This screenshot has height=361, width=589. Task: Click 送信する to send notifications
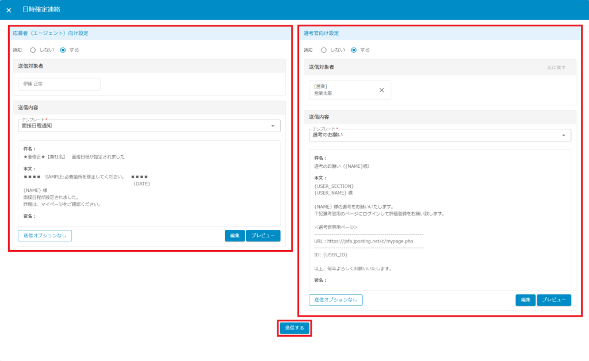pos(294,328)
